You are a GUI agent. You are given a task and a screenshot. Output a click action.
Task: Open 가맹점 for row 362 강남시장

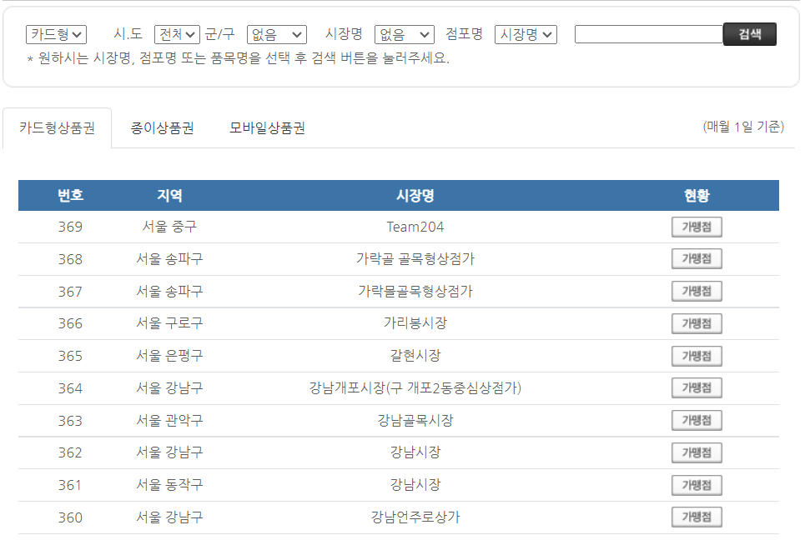click(x=697, y=452)
